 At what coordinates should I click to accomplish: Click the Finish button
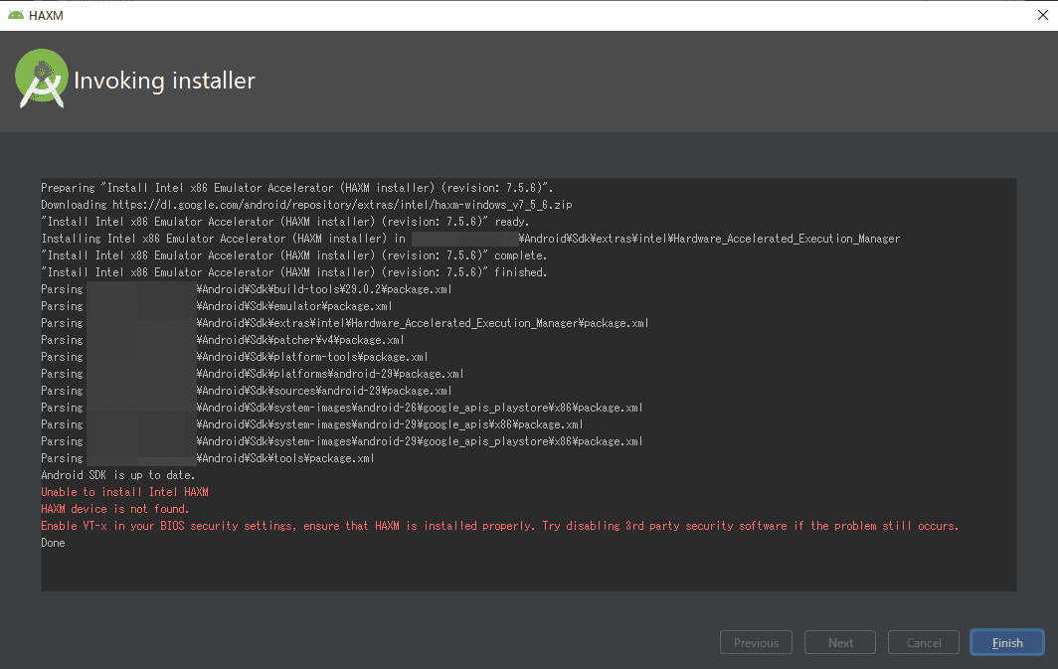tap(1006, 643)
